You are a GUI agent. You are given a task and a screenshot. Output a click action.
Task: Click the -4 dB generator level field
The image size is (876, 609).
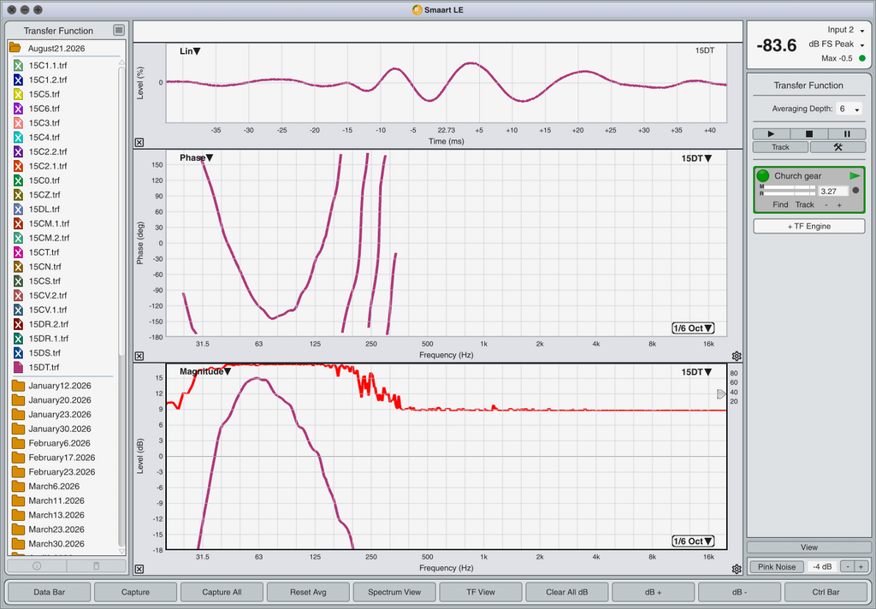click(x=822, y=566)
